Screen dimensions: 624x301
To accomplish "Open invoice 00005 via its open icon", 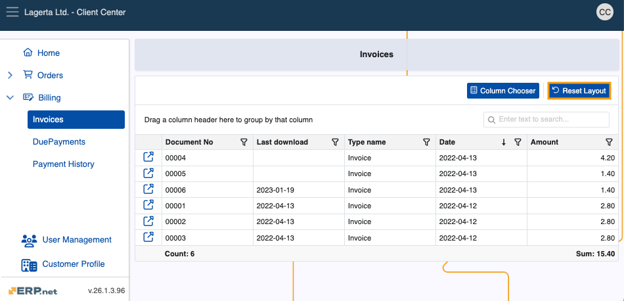I will (148, 174).
